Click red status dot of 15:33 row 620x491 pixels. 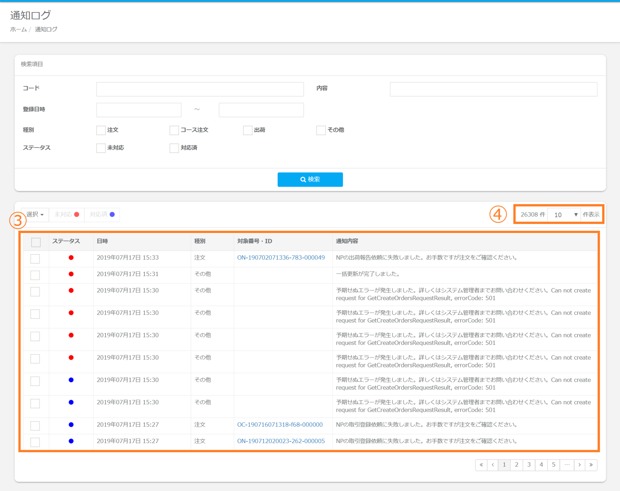point(71,258)
